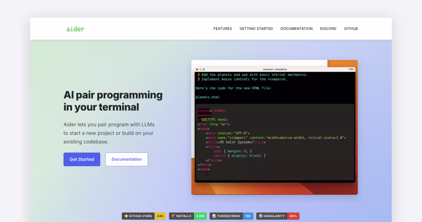Open the Documentation nav item in header
The width and height of the screenshot is (422, 222).
click(296, 28)
